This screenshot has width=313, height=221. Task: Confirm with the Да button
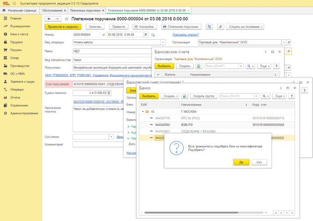(241, 162)
